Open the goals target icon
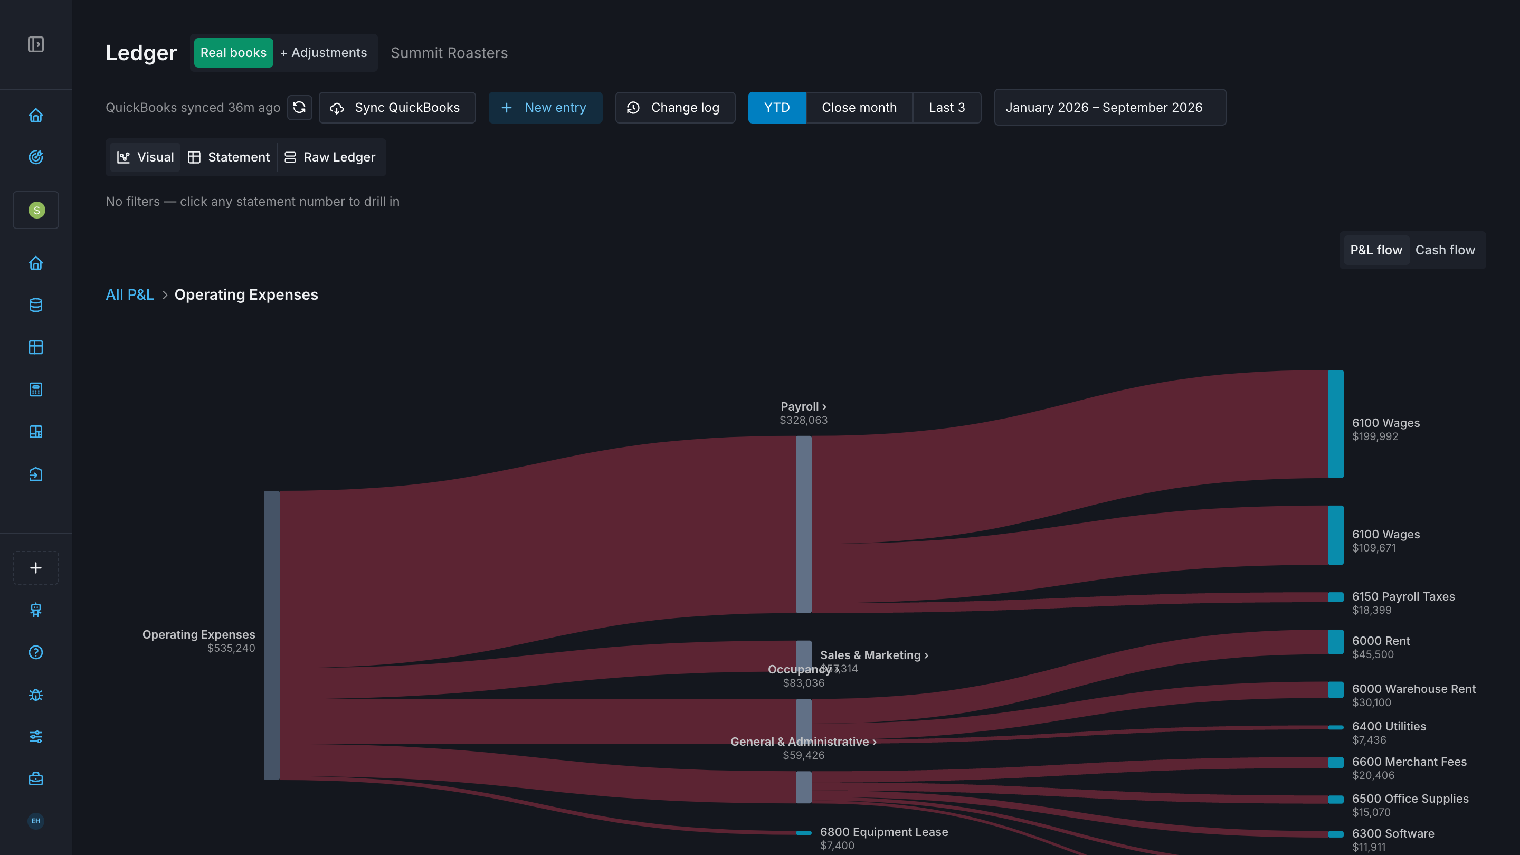Viewport: 1520px width, 855px height. [36, 157]
